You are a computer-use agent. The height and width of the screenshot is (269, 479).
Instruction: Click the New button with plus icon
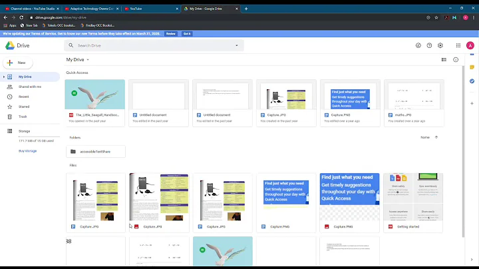point(18,63)
